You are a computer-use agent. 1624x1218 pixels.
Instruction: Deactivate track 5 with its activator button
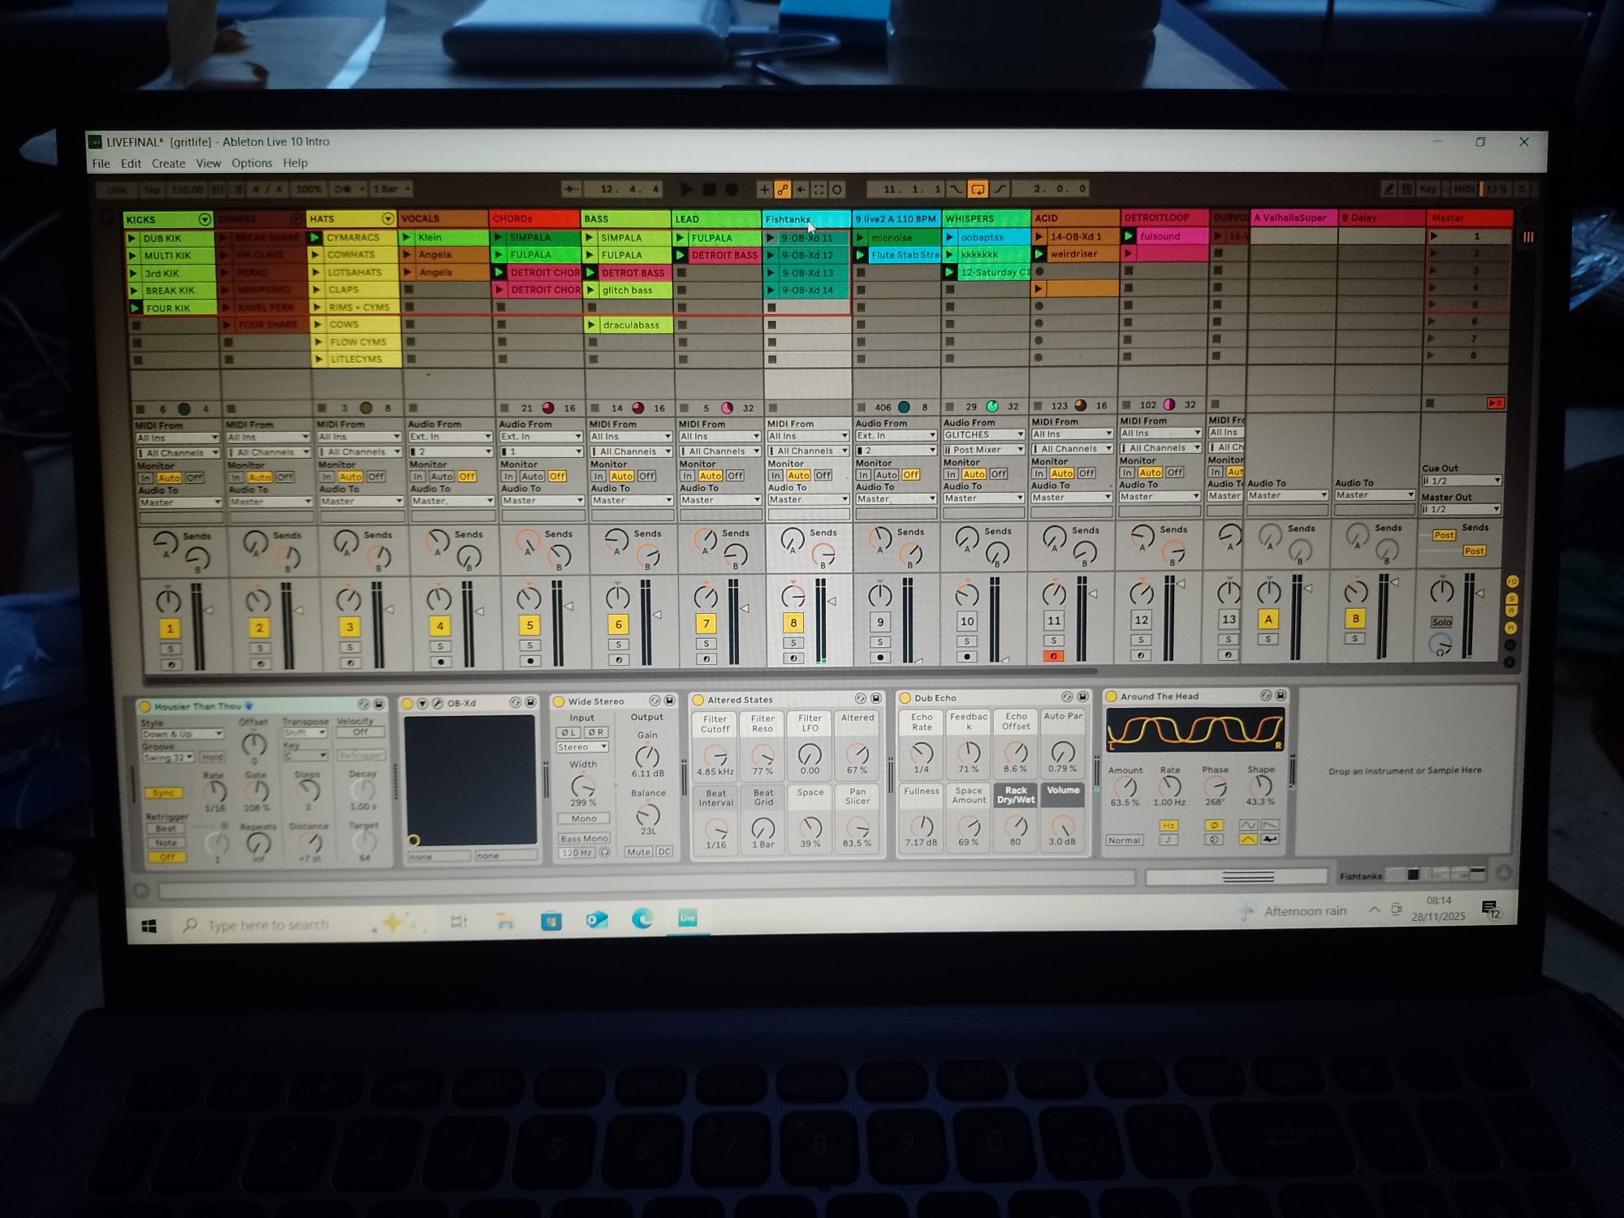529,625
